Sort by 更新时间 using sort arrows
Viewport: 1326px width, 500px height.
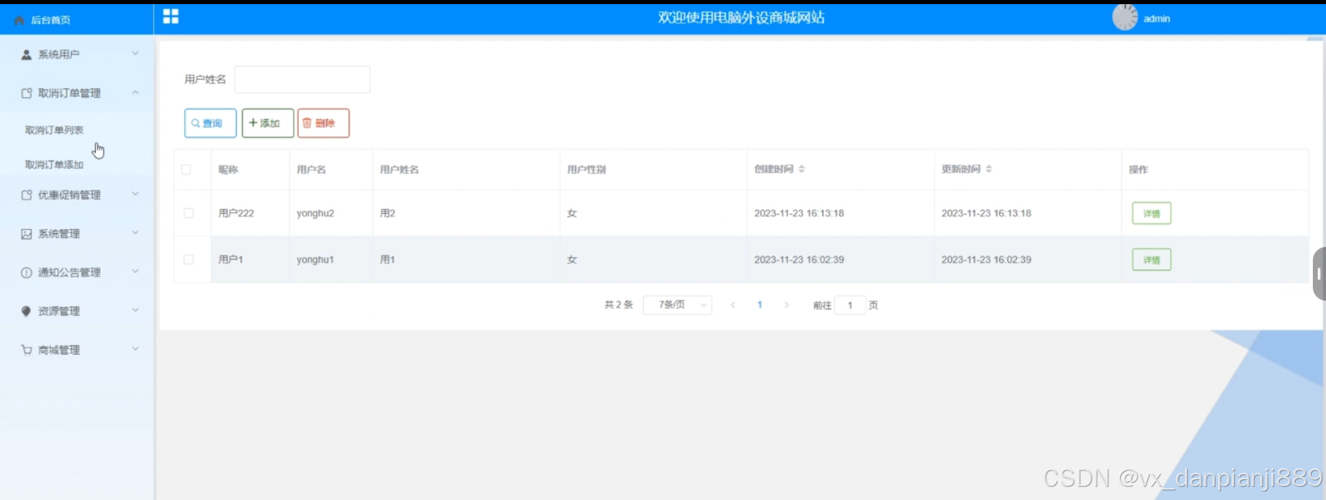click(x=989, y=169)
